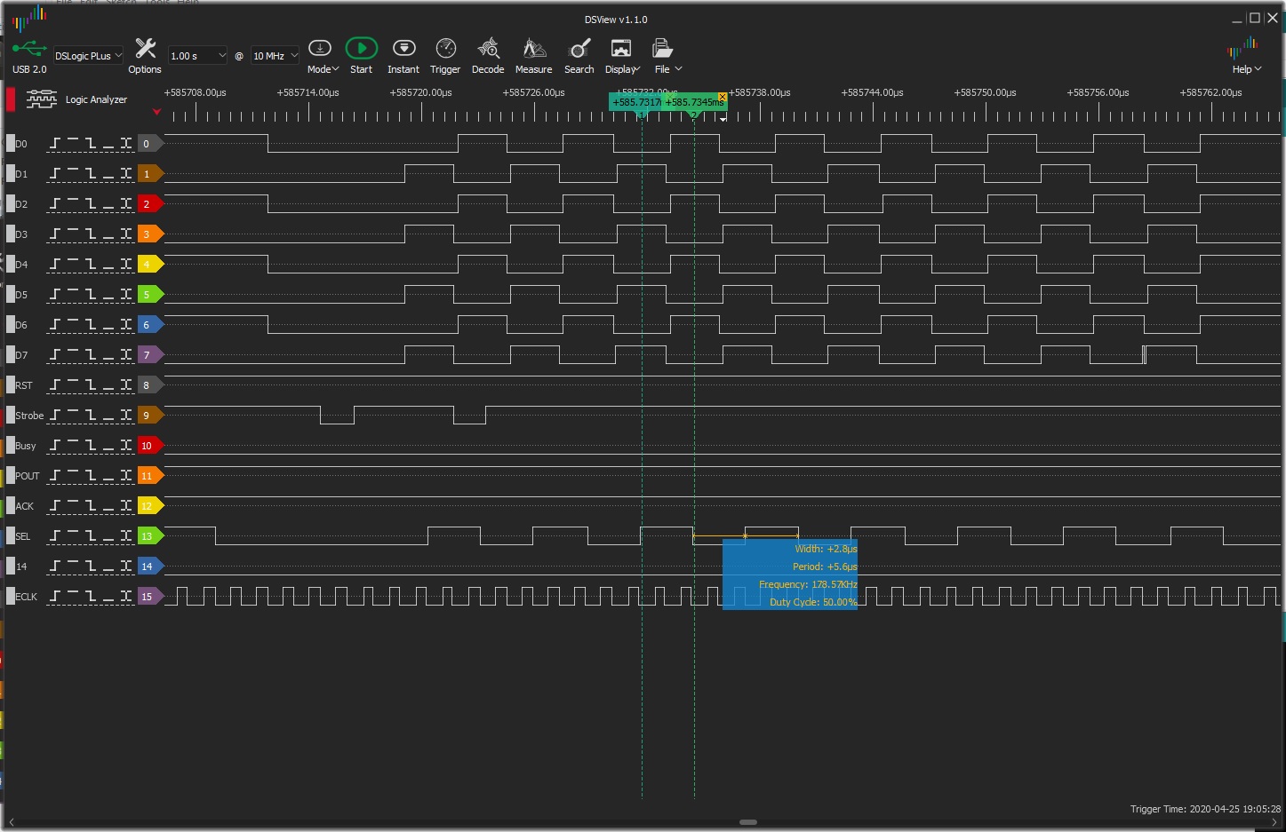Click the Width: +2.8µs measurement
Screen dimensions: 1286x832
click(x=826, y=549)
